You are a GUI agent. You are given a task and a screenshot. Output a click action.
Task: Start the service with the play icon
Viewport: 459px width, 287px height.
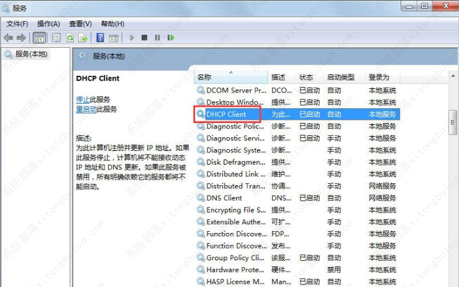(x=132, y=37)
